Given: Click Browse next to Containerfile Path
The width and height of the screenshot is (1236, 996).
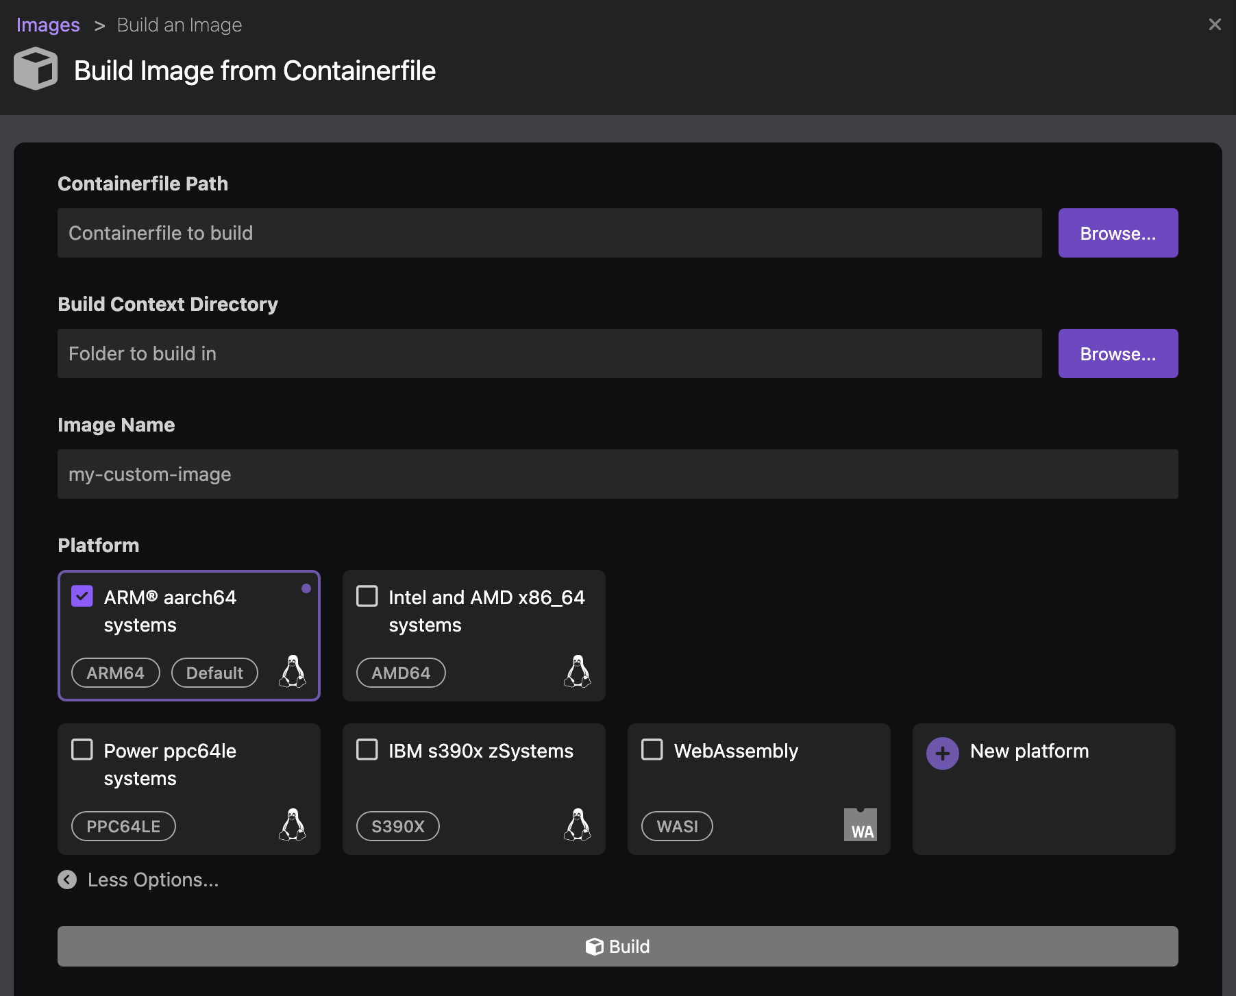Looking at the screenshot, I should pyautogui.click(x=1117, y=233).
